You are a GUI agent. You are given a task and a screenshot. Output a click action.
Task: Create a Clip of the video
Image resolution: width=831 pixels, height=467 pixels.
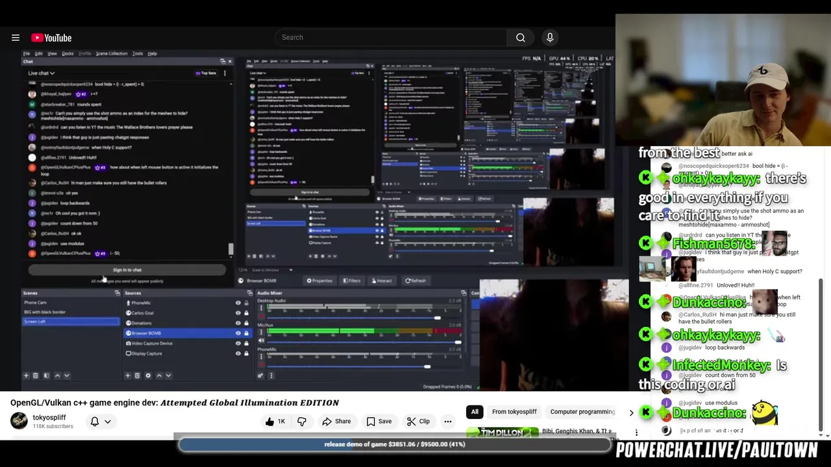coord(418,422)
